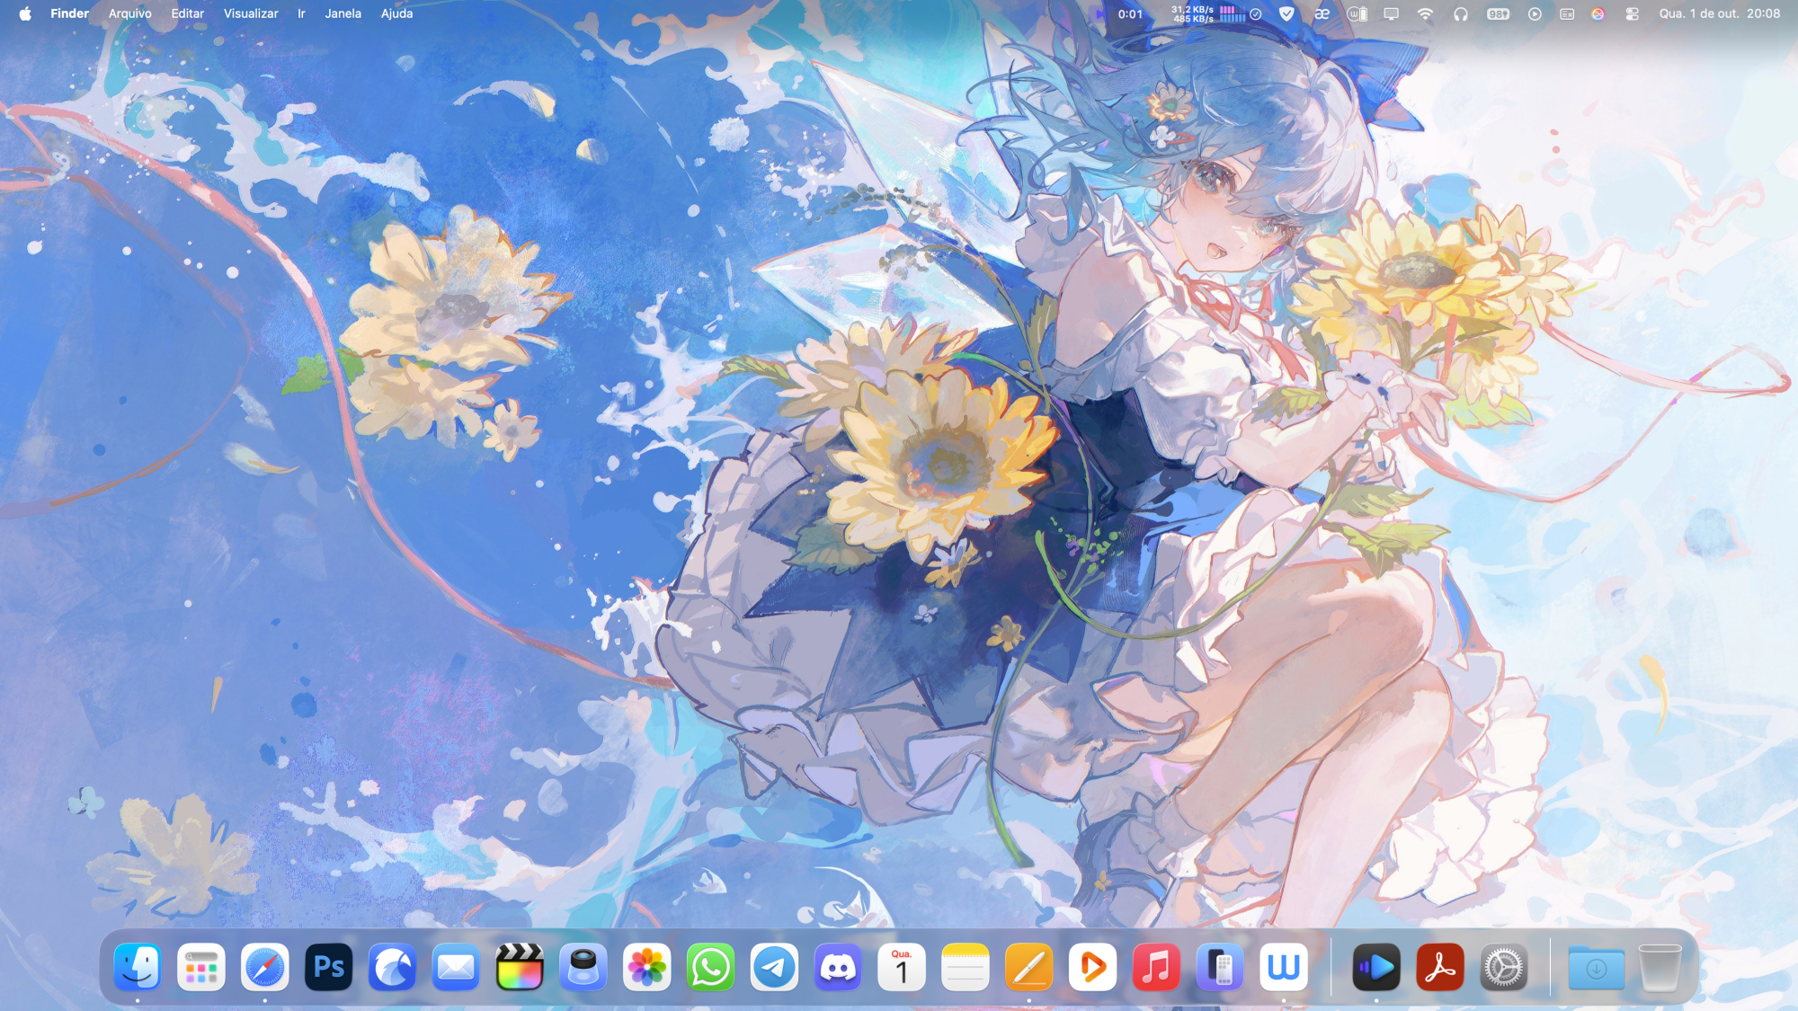Screen dimensions: 1798x1011
Task: Launch Adobe Acrobat from dock
Action: tap(1440, 968)
